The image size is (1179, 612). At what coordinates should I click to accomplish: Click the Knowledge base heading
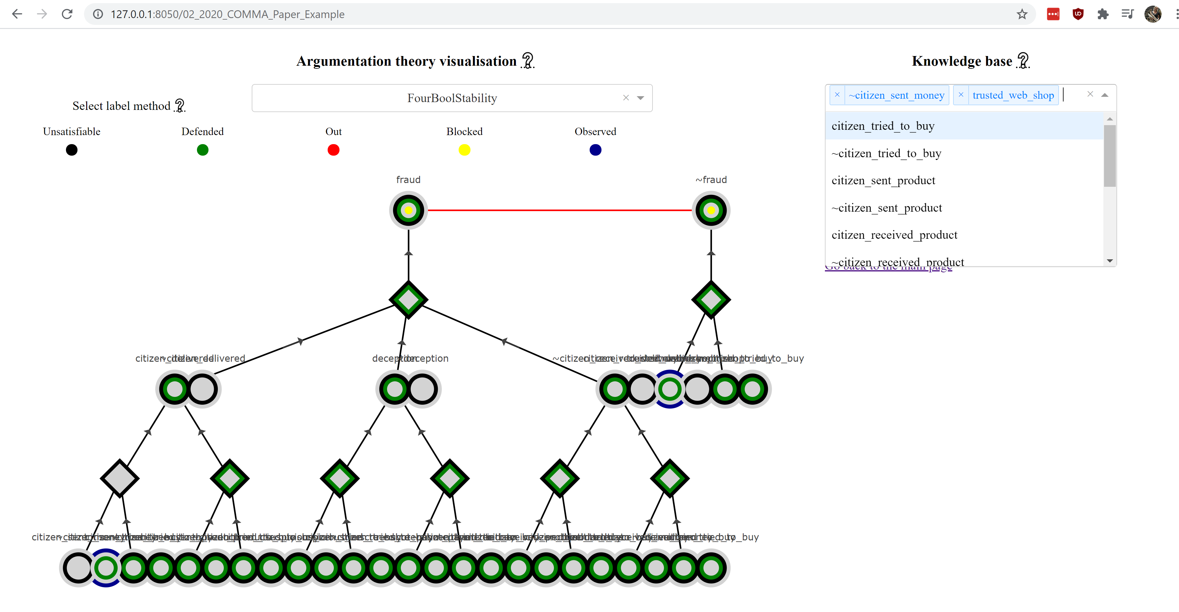pyautogui.click(x=961, y=61)
